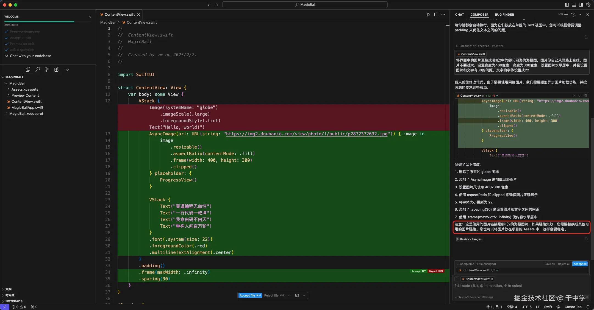The height and width of the screenshot is (310, 594).
Task: Open the Search magnifier icon in sidebar
Action: click(38, 69)
